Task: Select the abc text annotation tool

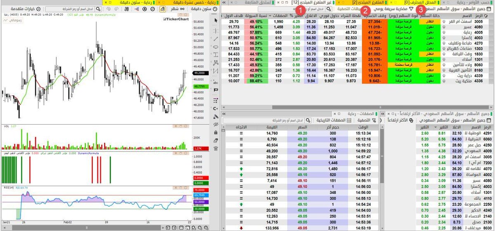Action: click(x=216, y=82)
